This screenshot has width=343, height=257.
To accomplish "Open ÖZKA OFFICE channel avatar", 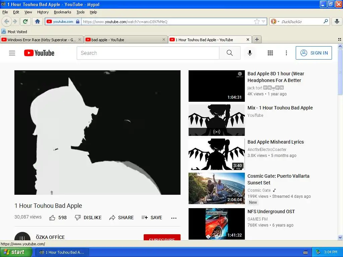I will coord(22,236).
